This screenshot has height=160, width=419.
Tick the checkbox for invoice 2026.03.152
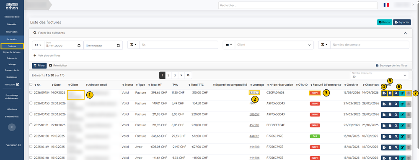point(31,114)
